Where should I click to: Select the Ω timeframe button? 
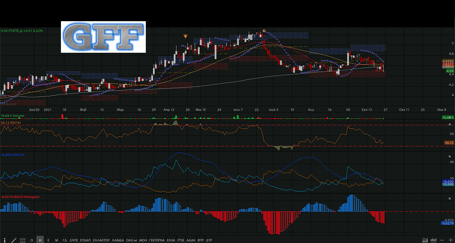click(x=32, y=240)
